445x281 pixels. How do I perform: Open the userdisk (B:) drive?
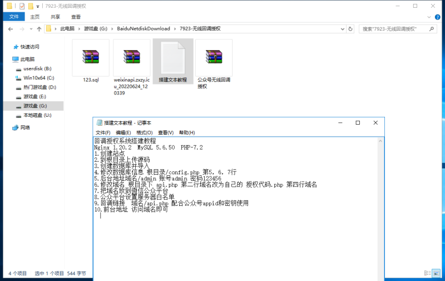37,68
